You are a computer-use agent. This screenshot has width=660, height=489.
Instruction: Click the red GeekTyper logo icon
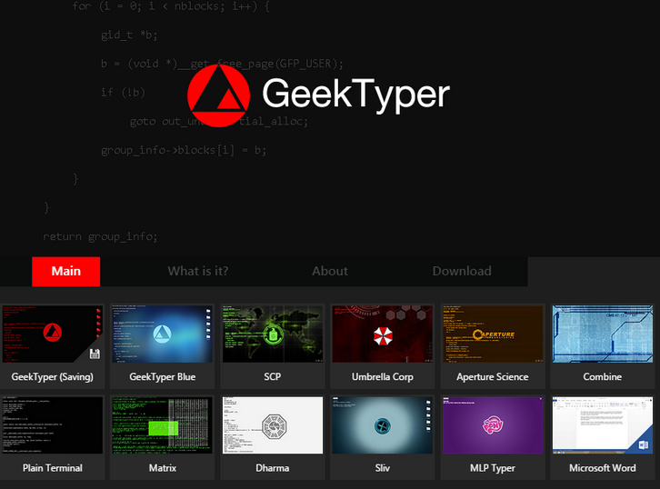[217, 95]
